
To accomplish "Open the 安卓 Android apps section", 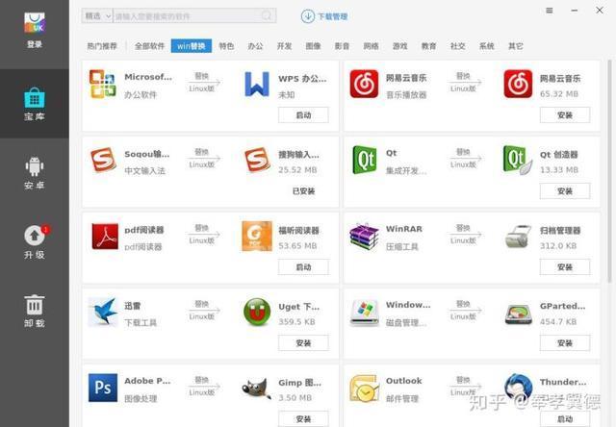I will [35, 173].
